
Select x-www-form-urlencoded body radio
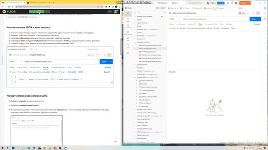point(196,28)
